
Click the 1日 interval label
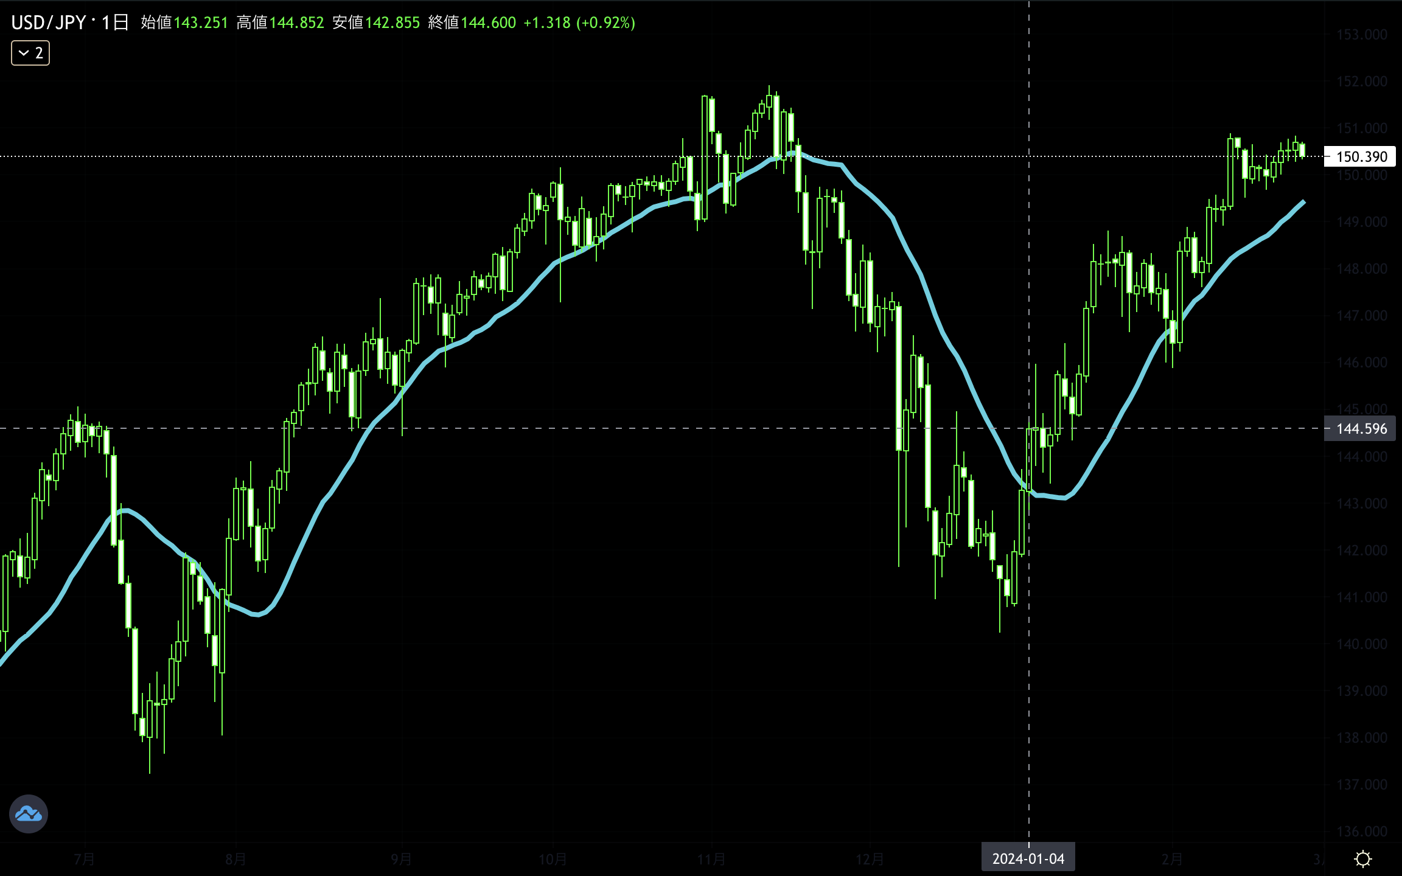(x=114, y=23)
